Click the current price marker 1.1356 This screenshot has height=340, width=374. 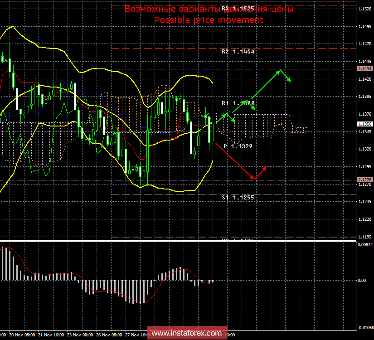(x=364, y=124)
